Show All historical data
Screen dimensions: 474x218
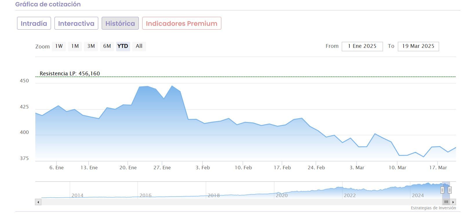(139, 46)
